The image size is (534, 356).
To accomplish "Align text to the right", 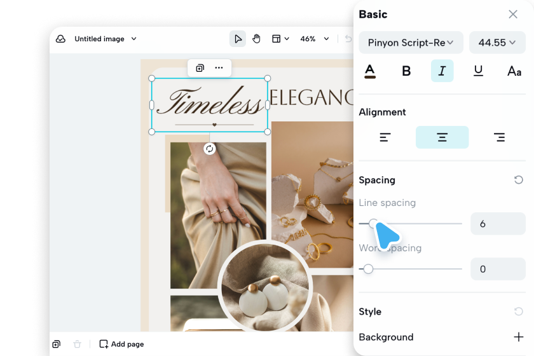I will (499, 137).
